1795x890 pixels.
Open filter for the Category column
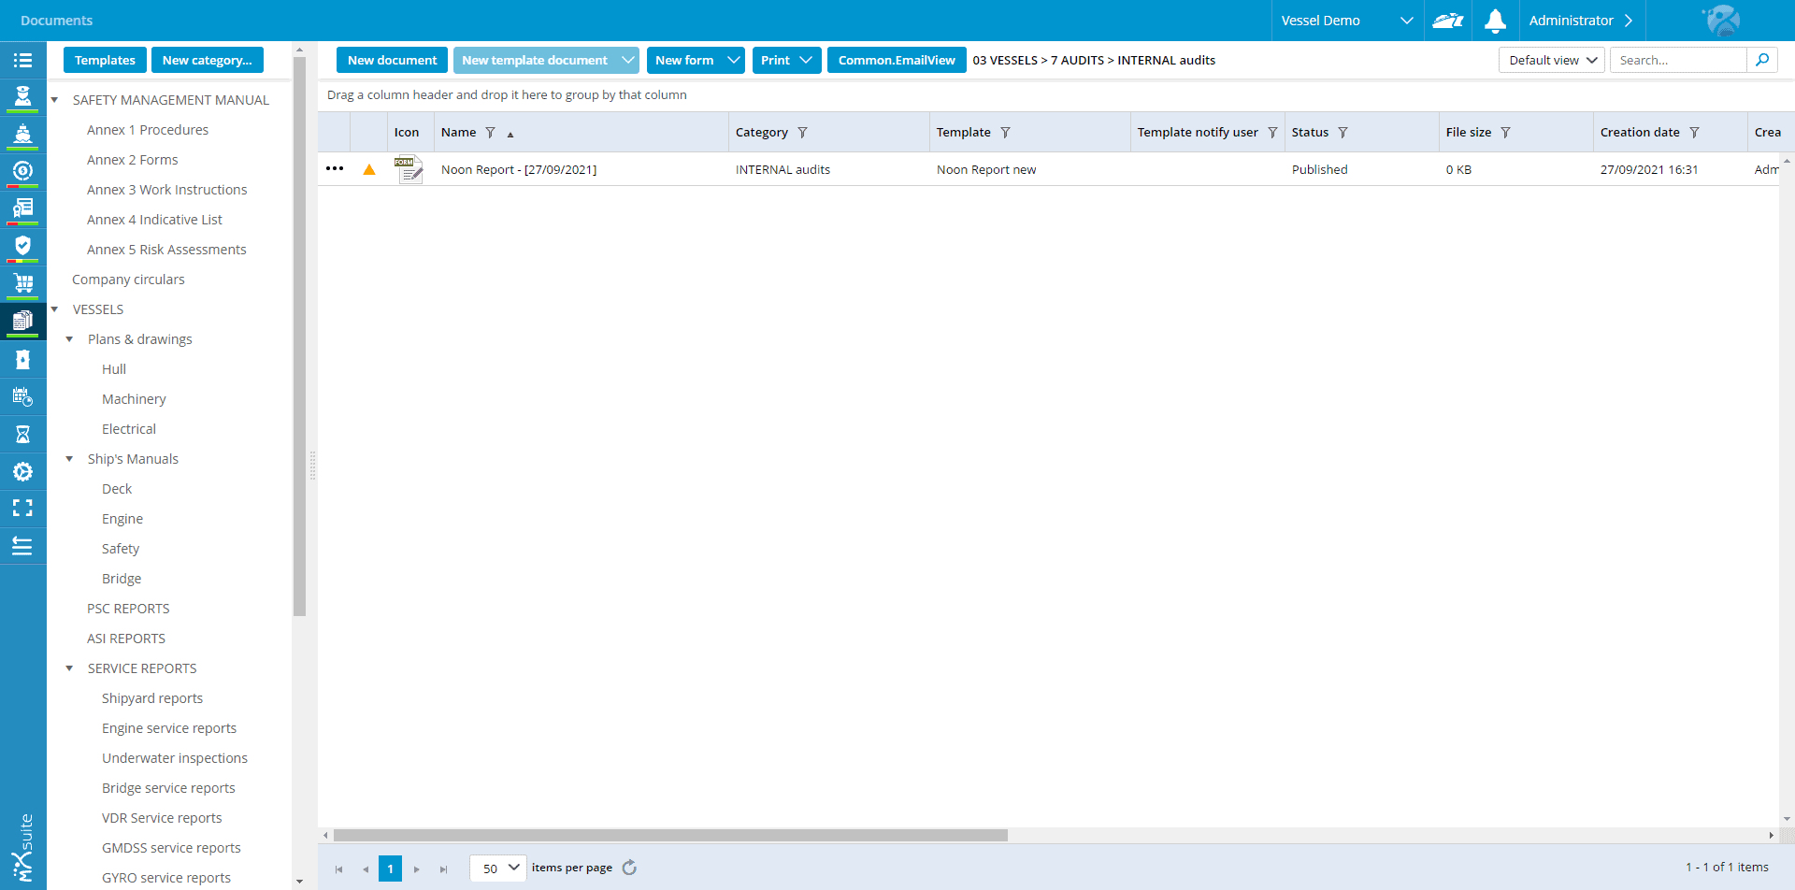tap(802, 133)
